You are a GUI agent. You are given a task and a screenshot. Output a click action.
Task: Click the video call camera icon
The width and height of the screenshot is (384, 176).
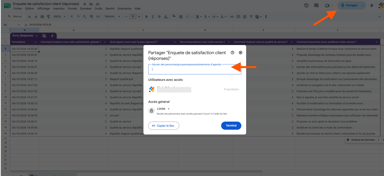327,5
